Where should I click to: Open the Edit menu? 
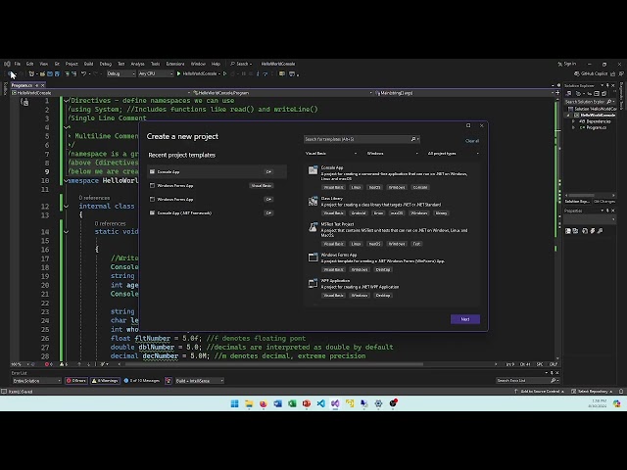30,64
